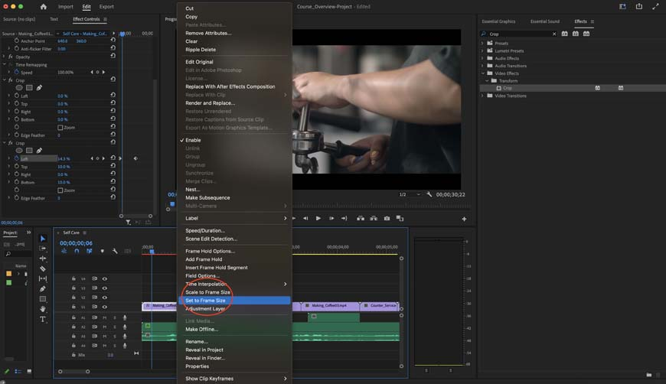Select the Type tool
The image size is (666, 384).
[42, 319]
